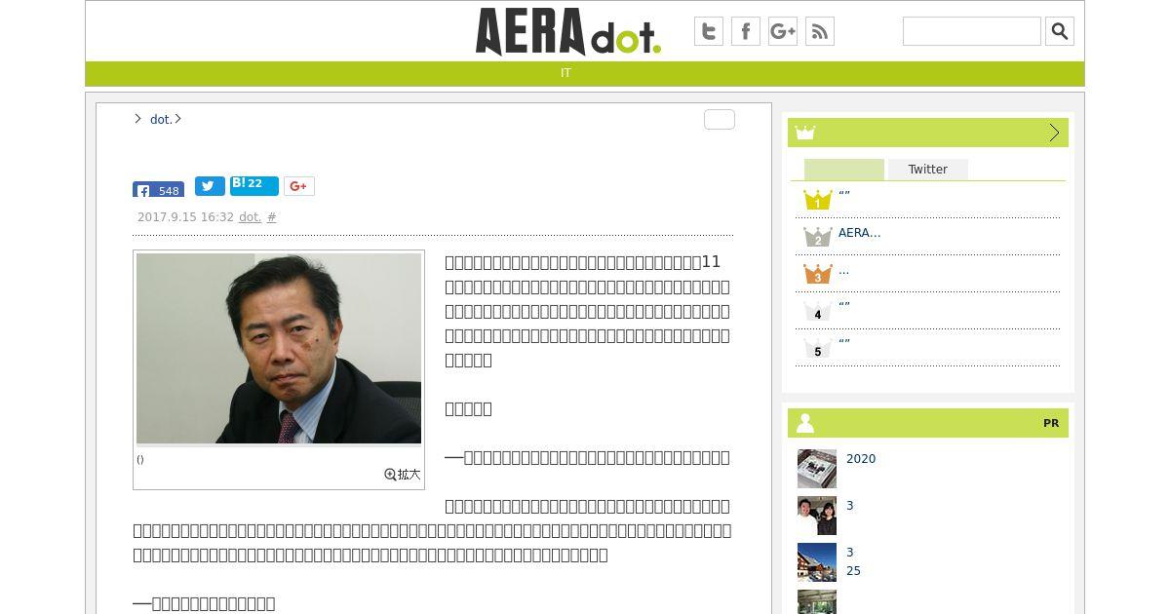
Task: Open rank 1 gold crown item
Action: point(817,200)
